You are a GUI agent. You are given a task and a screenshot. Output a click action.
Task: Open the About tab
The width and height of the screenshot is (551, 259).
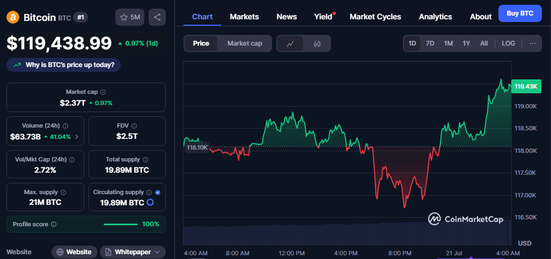click(481, 17)
